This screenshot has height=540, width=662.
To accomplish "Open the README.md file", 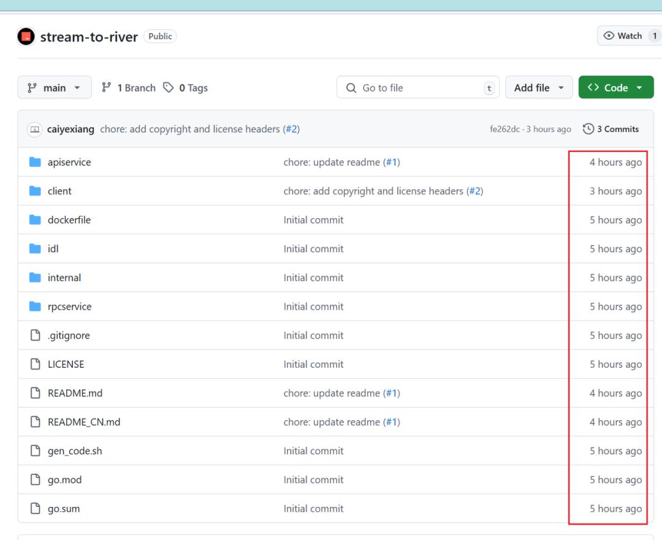I will 75,393.
